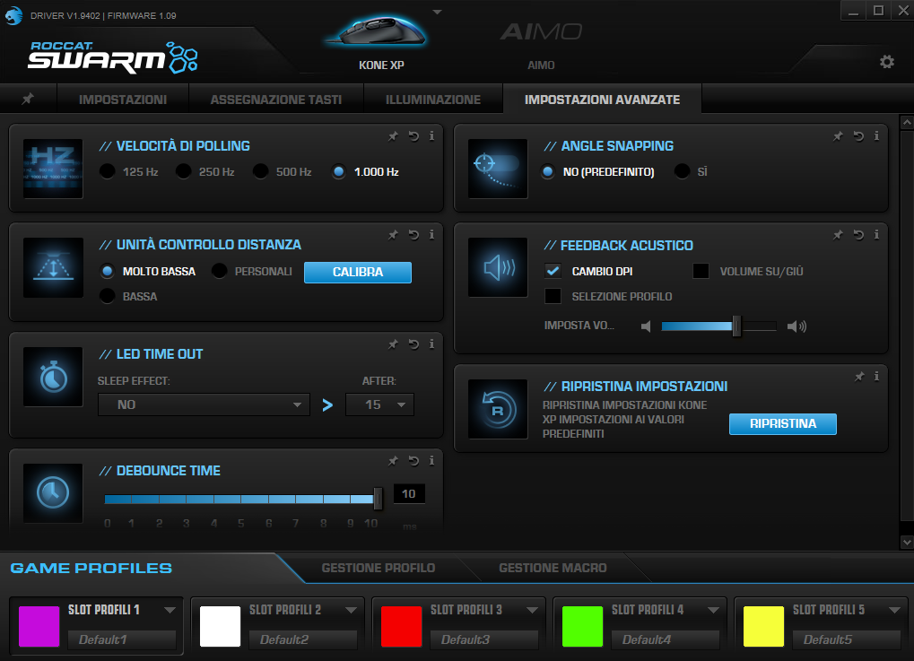
Task: Reset Unità Controllo Distanza to default
Action: pos(413,234)
